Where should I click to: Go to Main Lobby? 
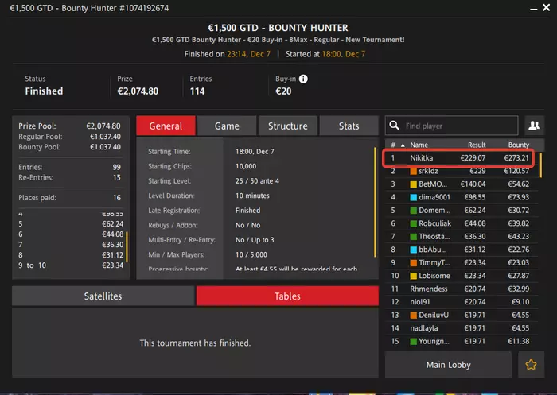click(448, 365)
